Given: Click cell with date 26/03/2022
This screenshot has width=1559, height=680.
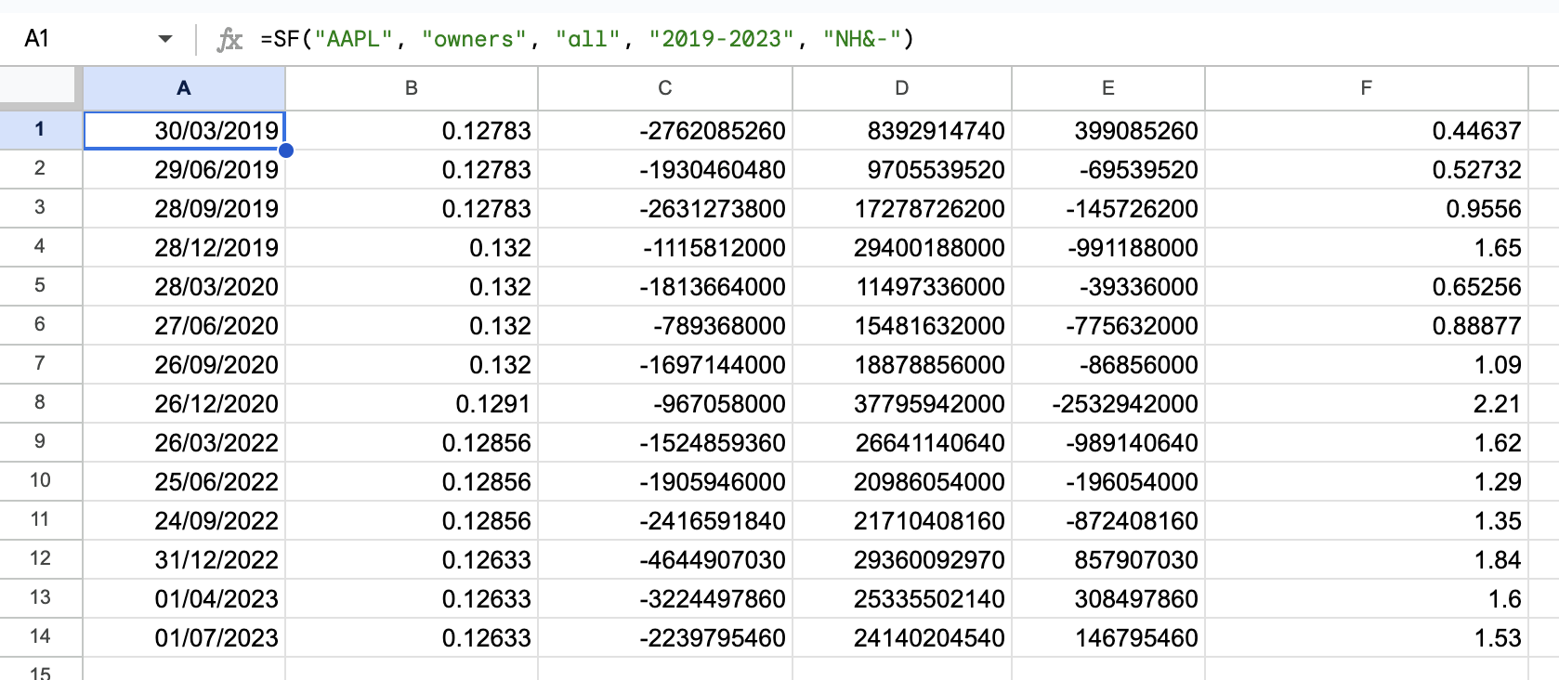Looking at the screenshot, I should (x=184, y=442).
